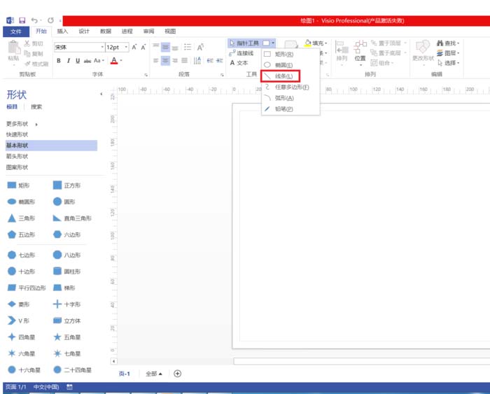Click the text direction icon
The image size is (490, 394).
tap(197, 60)
